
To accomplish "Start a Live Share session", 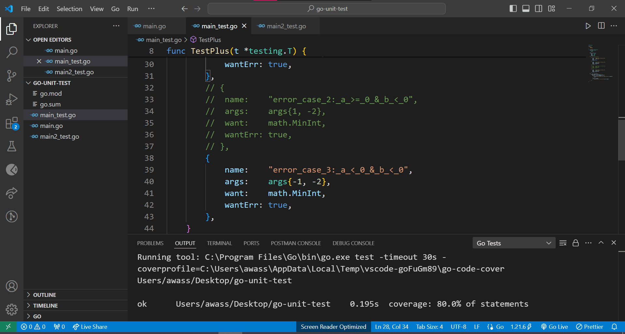I will (90, 327).
